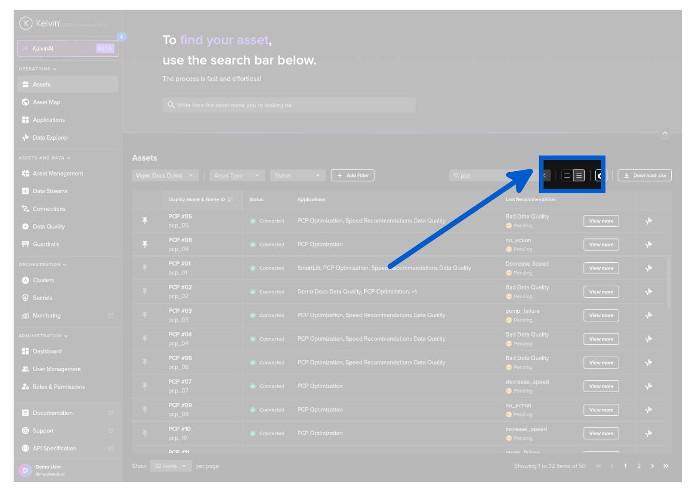This screenshot has width=696, height=492.
Task: Change the 32 items per page dropdown
Action: [x=170, y=466]
